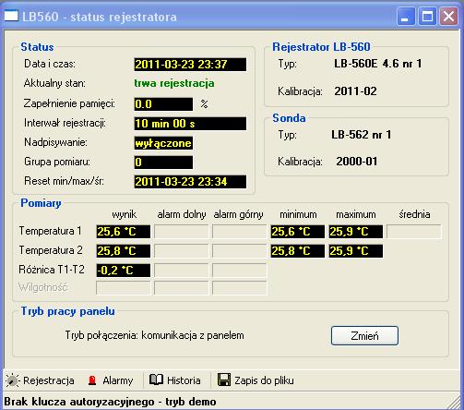Image resolution: width=464 pixels, height=410 pixels.
Task: Open the Alarmy toolbar item
Action: click(111, 380)
